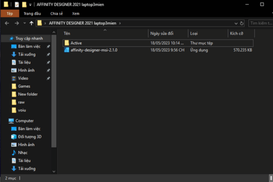
Task: Click the back navigation arrow
Action: click(7, 23)
